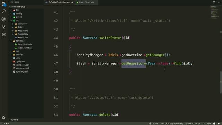Click unsaved dot on ToDoListController.php tab
The width and height of the screenshot is (222, 125).
pos(72,2)
